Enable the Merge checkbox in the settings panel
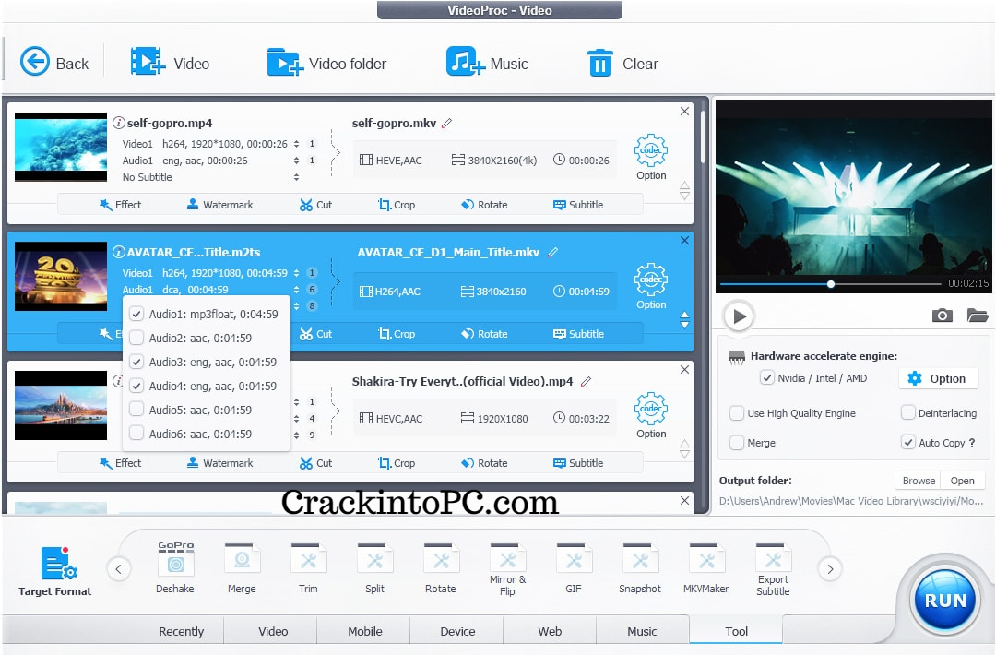996x655 pixels. 736,442
